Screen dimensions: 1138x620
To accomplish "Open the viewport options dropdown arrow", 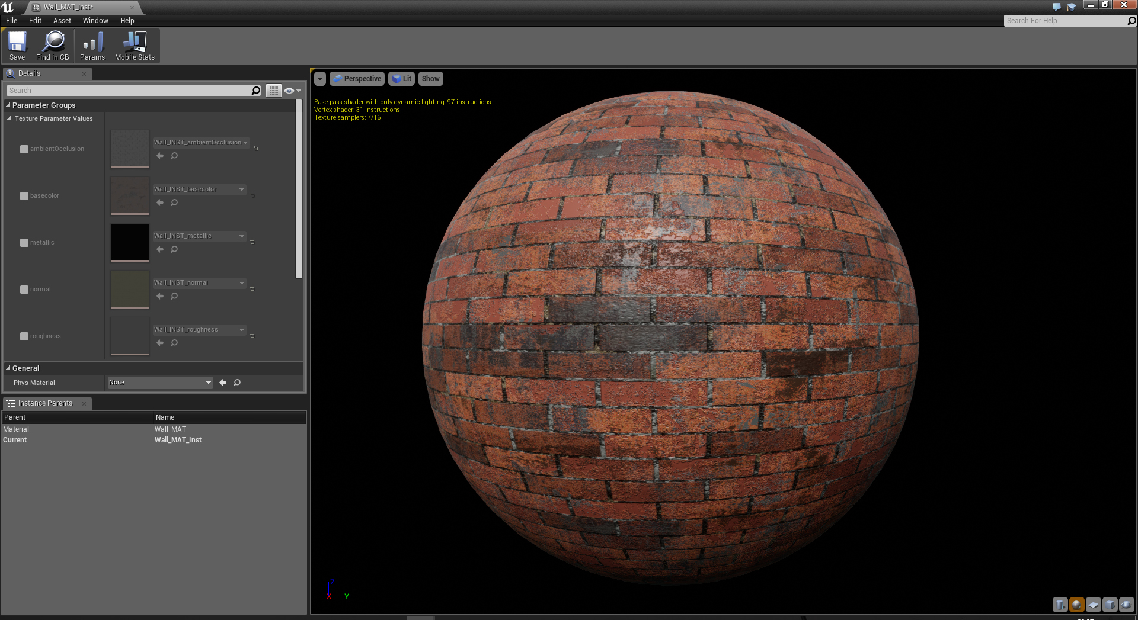I will click(320, 79).
